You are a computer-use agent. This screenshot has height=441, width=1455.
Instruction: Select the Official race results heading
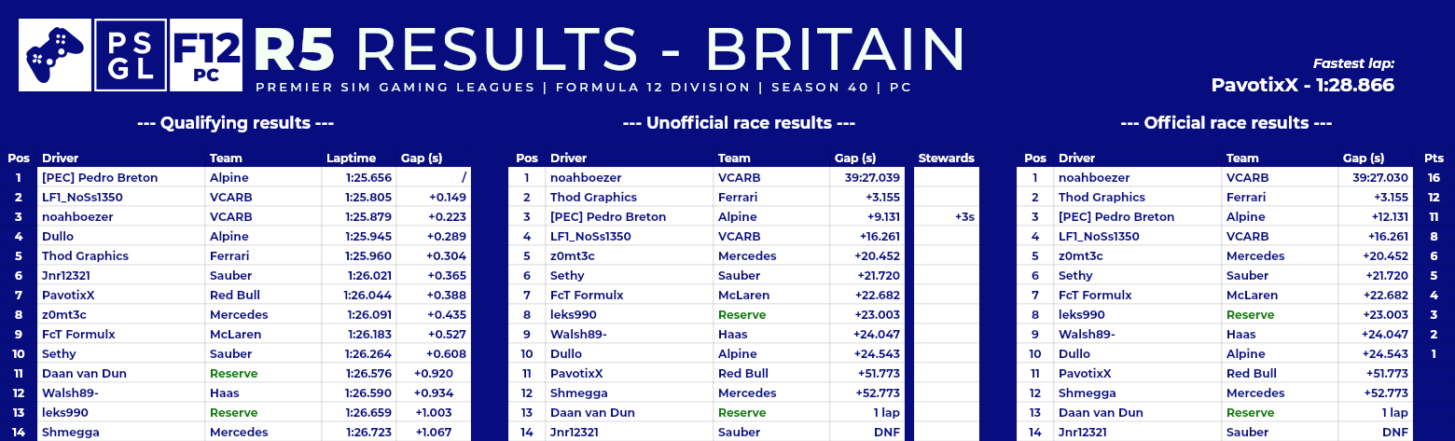1226,123
